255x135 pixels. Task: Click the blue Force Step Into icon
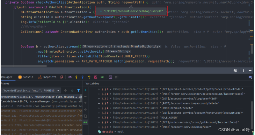click(83, 77)
